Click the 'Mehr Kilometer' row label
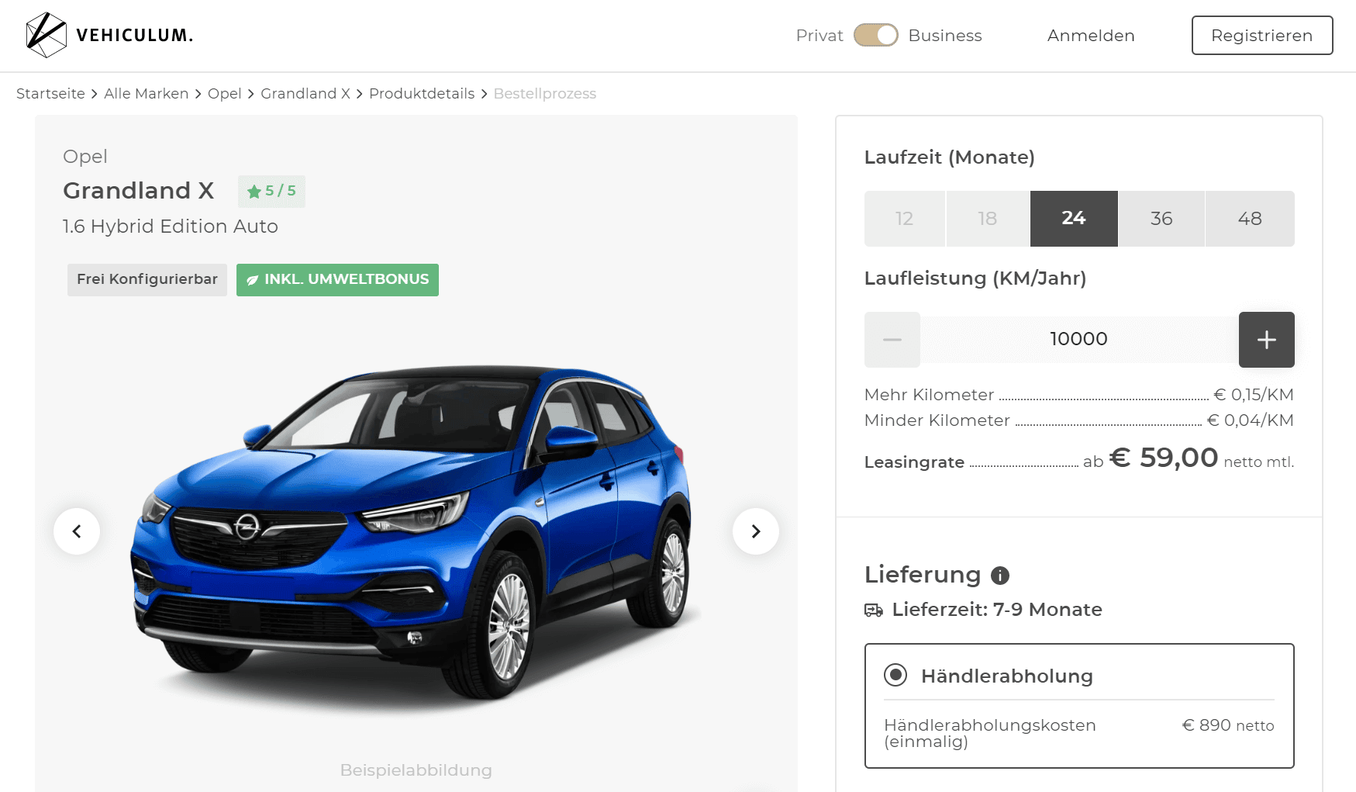1356x792 pixels. pos(929,395)
